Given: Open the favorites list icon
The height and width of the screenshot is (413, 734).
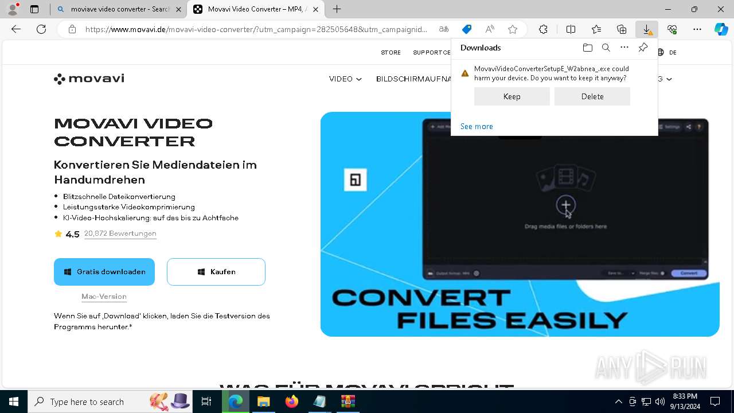Looking at the screenshot, I should (596, 29).
